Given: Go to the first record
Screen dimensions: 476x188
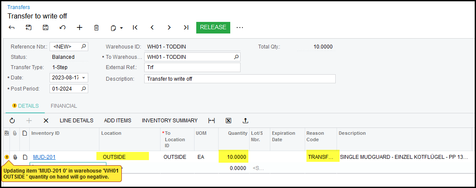Looking at the screenshot, I should point(135,27).
